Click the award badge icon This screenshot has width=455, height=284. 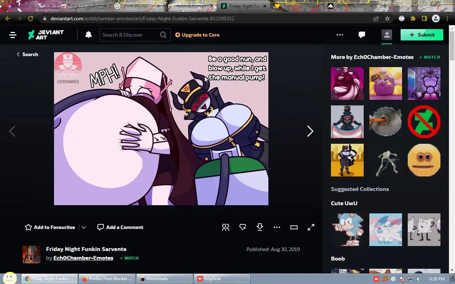(243, 227)
